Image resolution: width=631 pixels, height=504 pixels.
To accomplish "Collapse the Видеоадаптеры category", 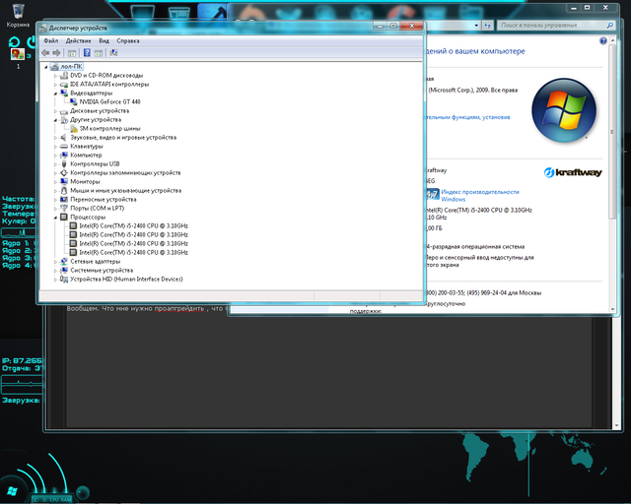I will tap(55, 94).
